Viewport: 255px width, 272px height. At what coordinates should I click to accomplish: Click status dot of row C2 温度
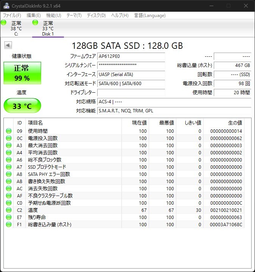tap(9, 210)
